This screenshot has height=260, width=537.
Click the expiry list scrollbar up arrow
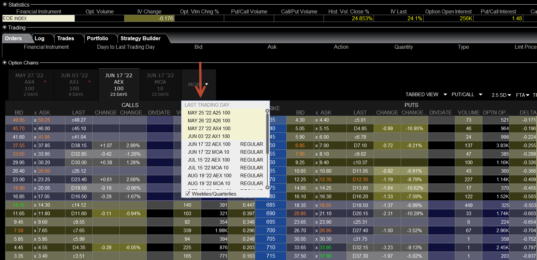[267, 111]
